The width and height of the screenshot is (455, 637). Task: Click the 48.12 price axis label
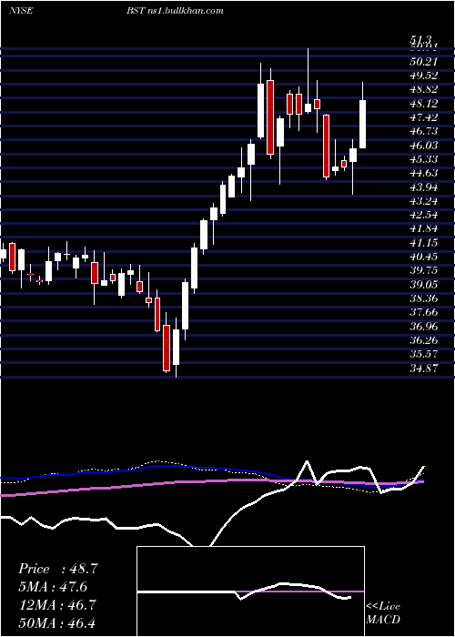pos(424,104)
